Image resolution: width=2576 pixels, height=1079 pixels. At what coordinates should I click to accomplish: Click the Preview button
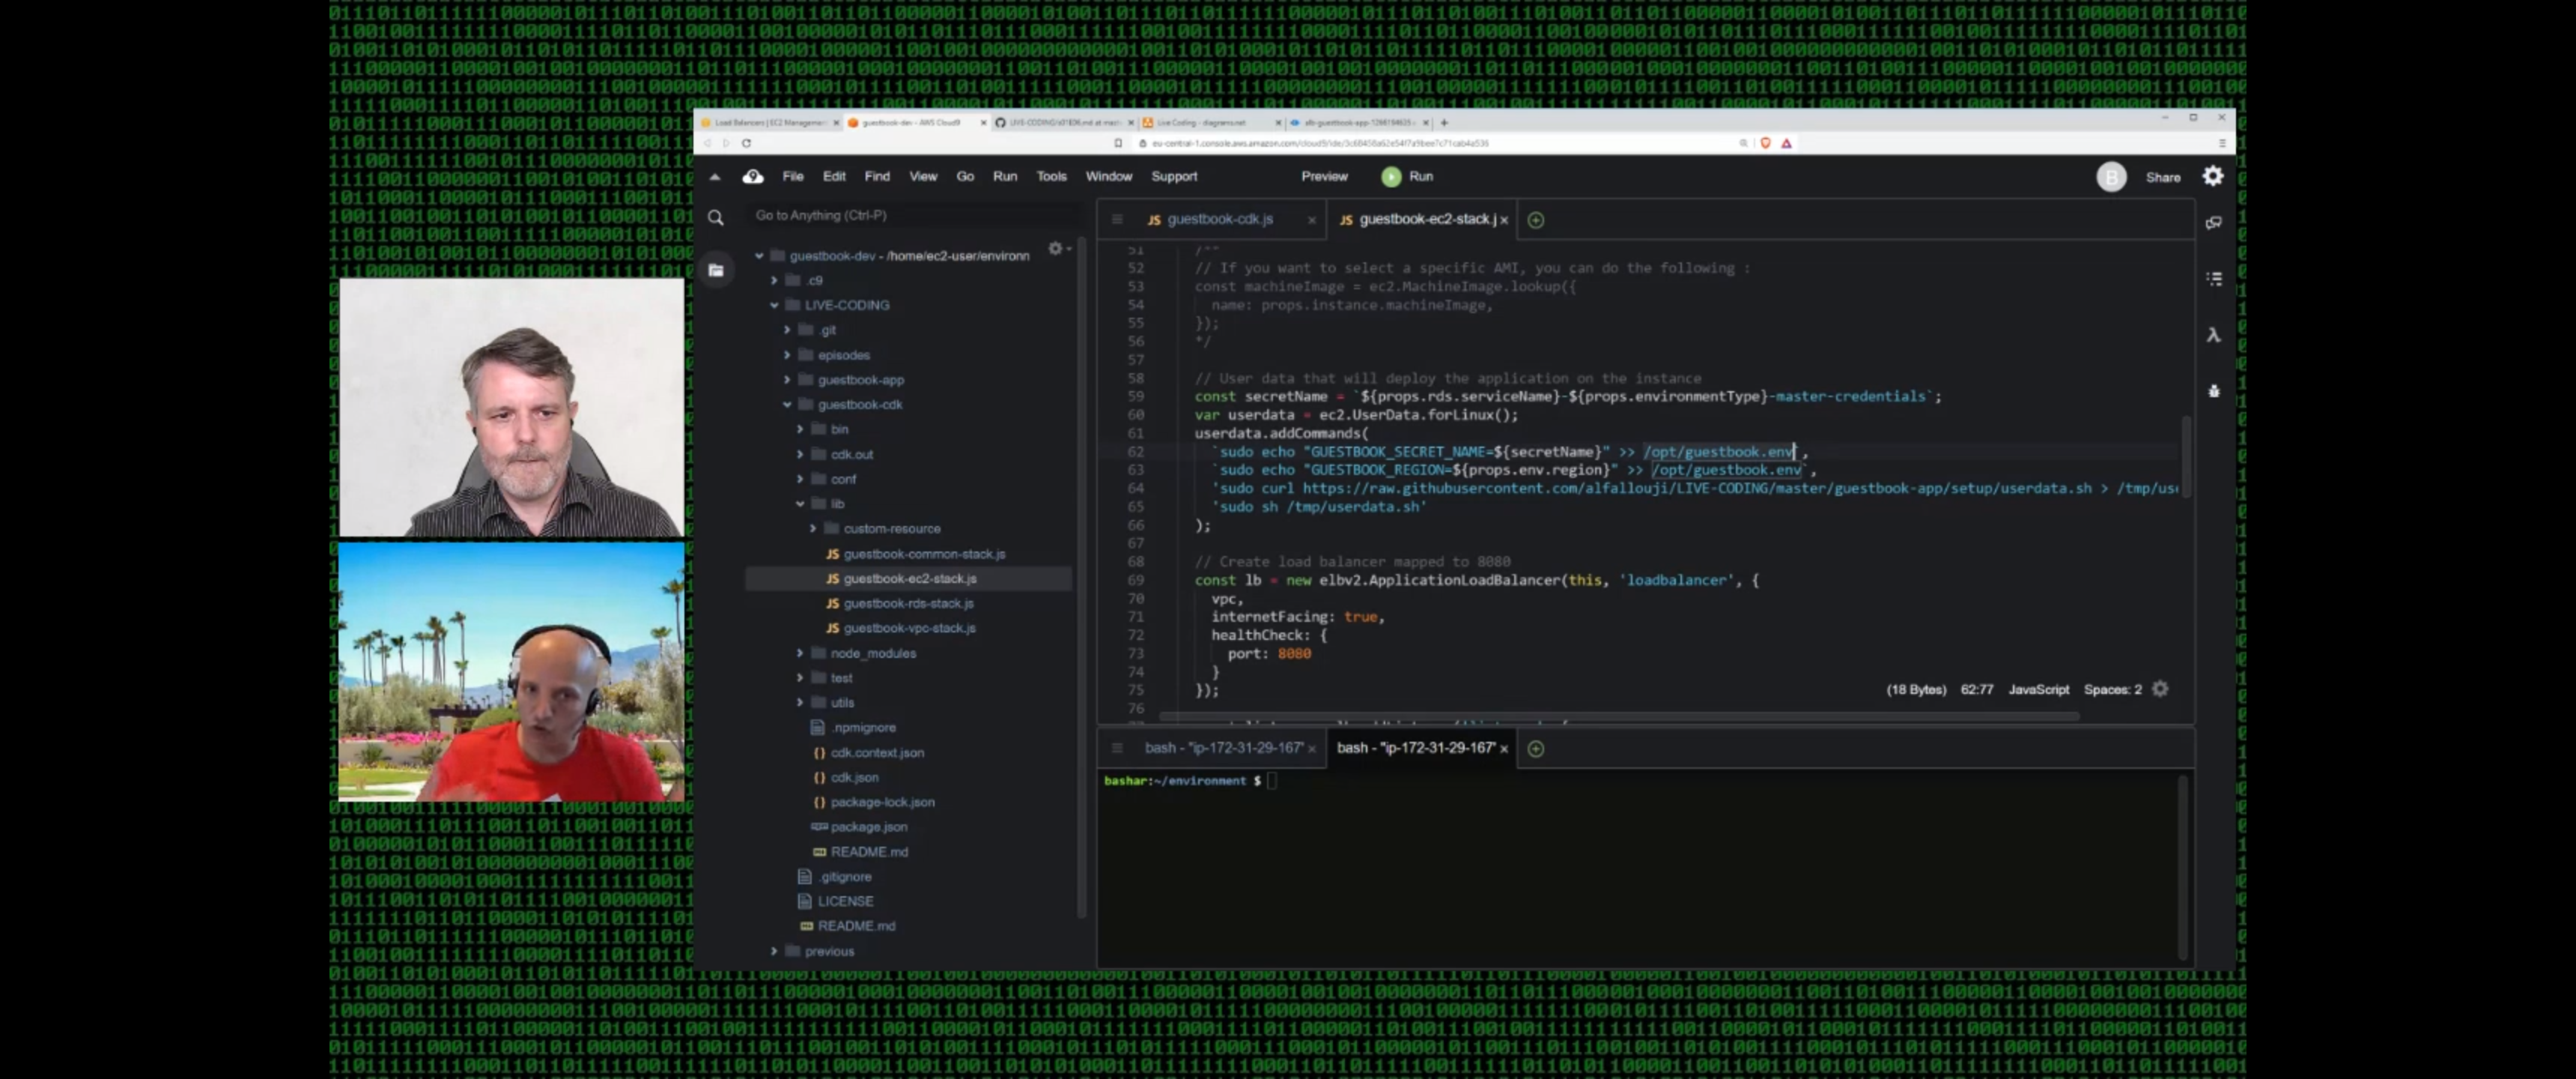[1324, 176]
